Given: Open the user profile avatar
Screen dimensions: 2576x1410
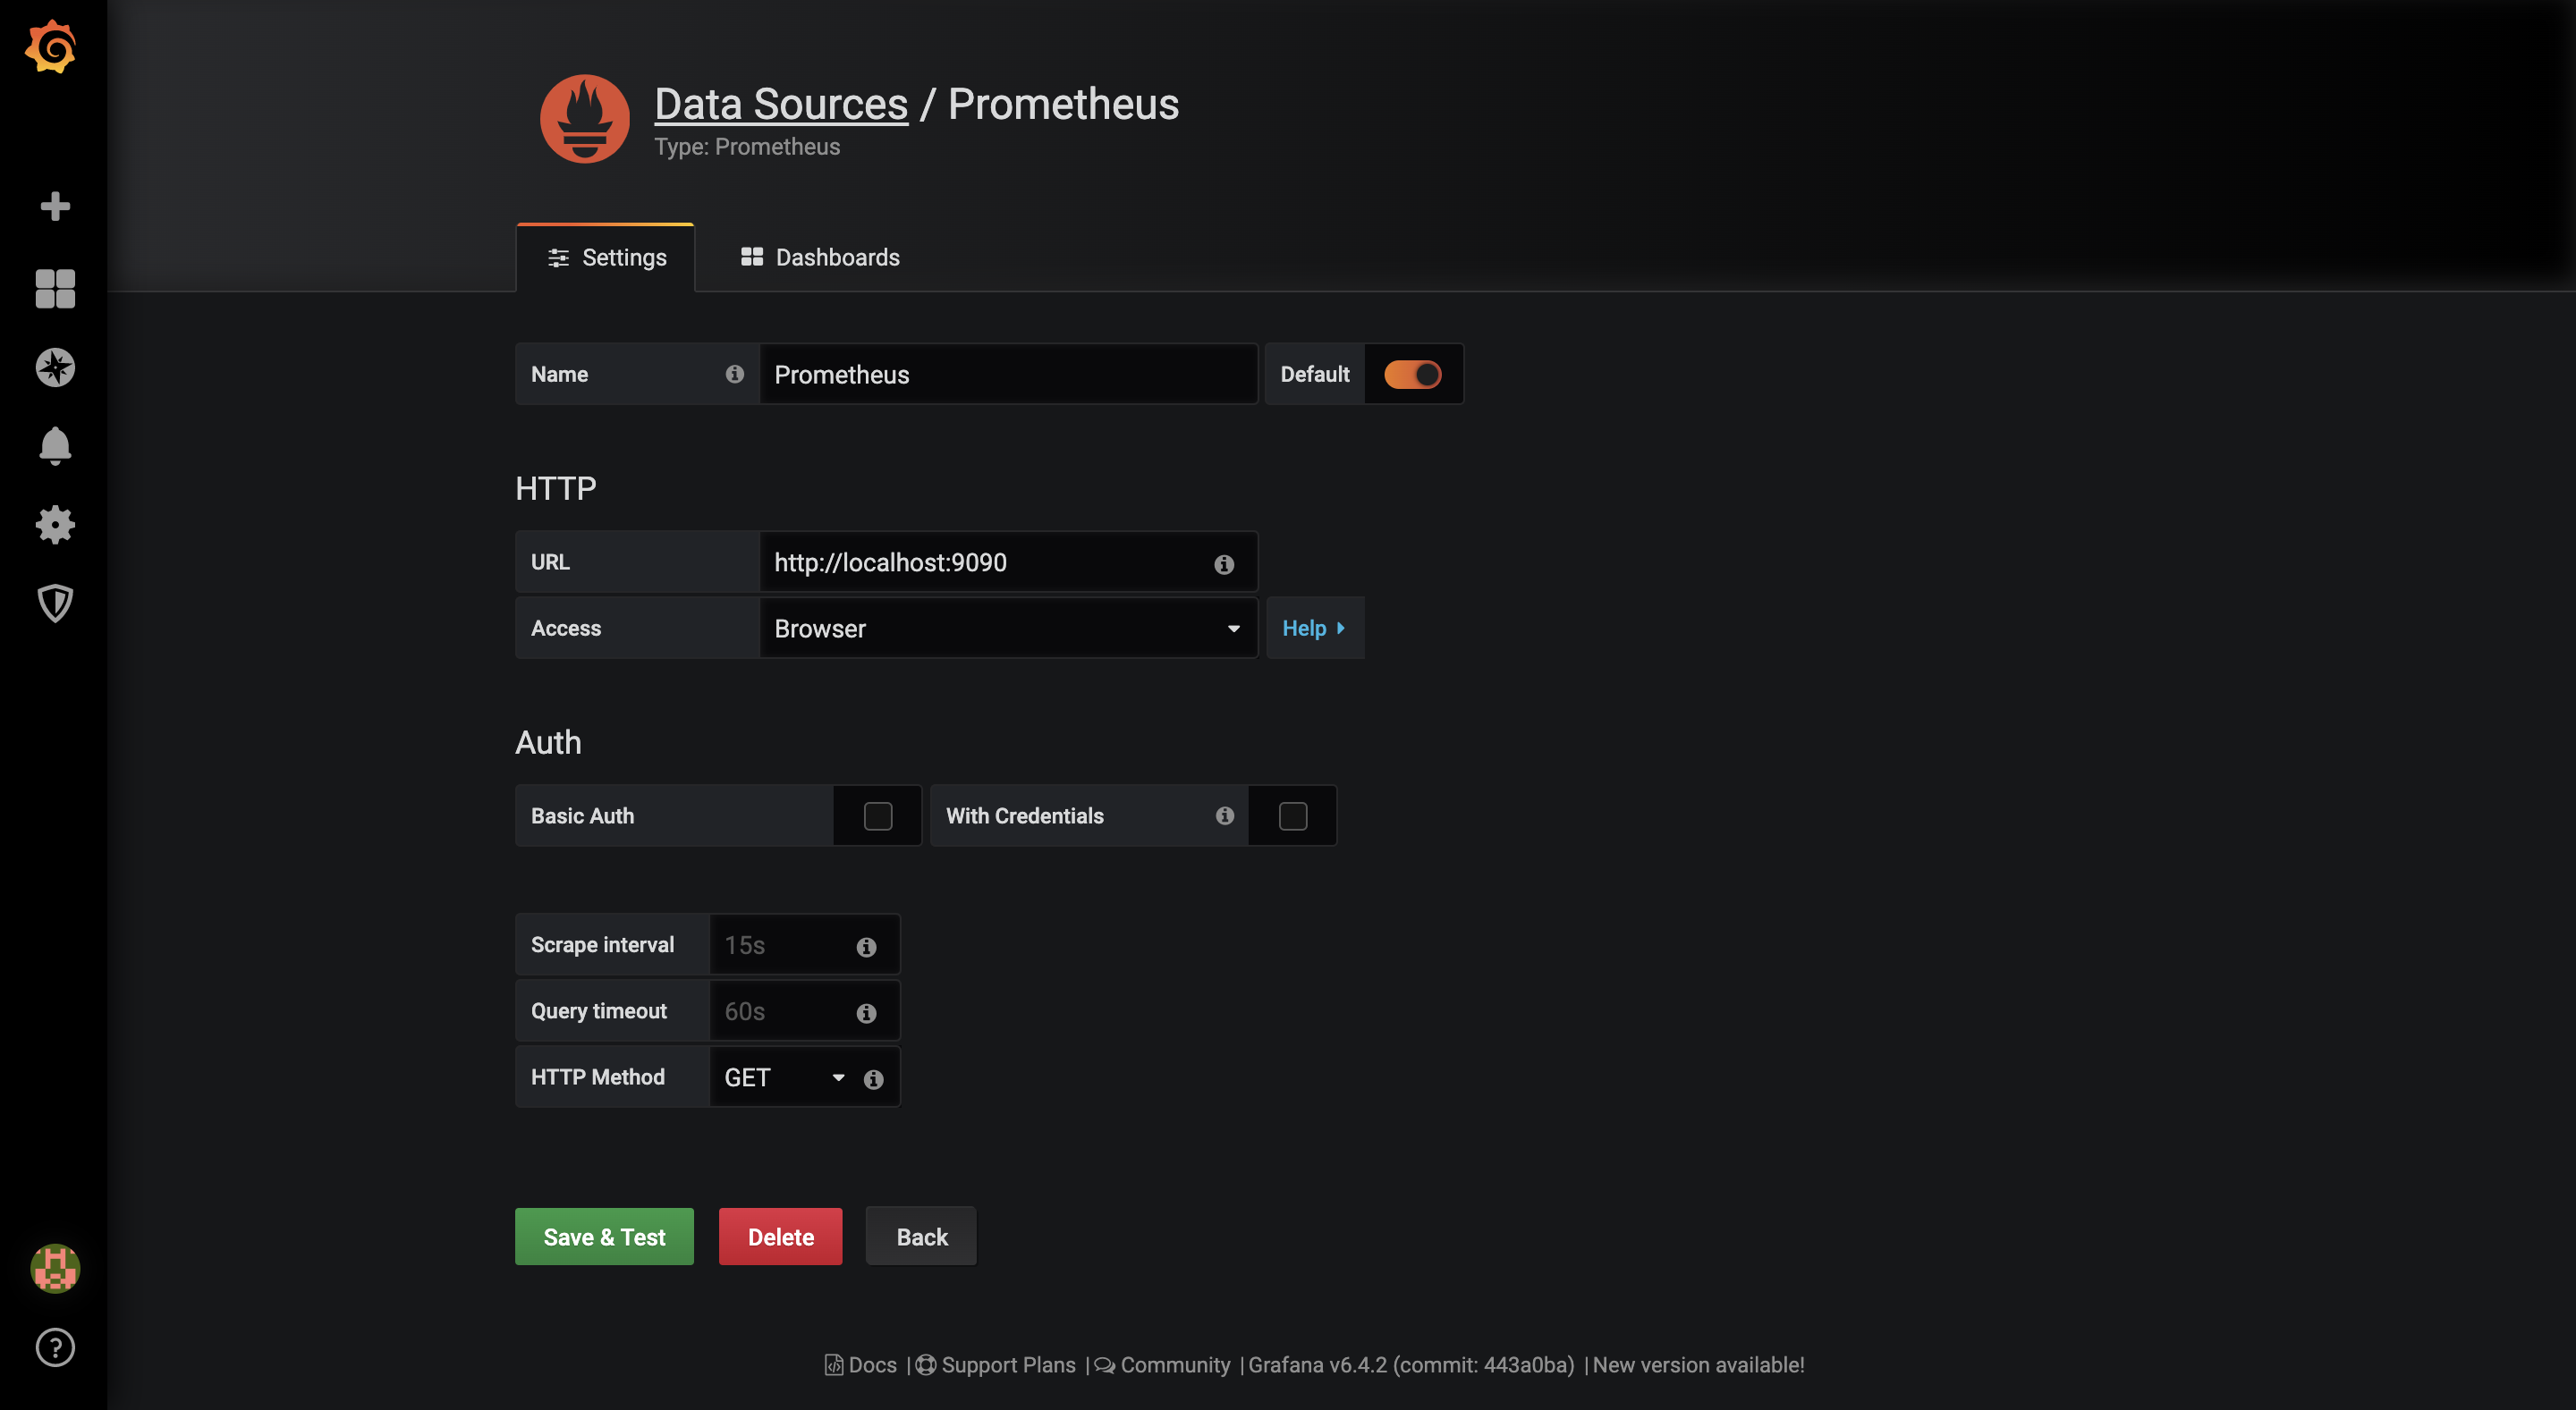Looking at the screenshot, I should (x=55, y=1268).
